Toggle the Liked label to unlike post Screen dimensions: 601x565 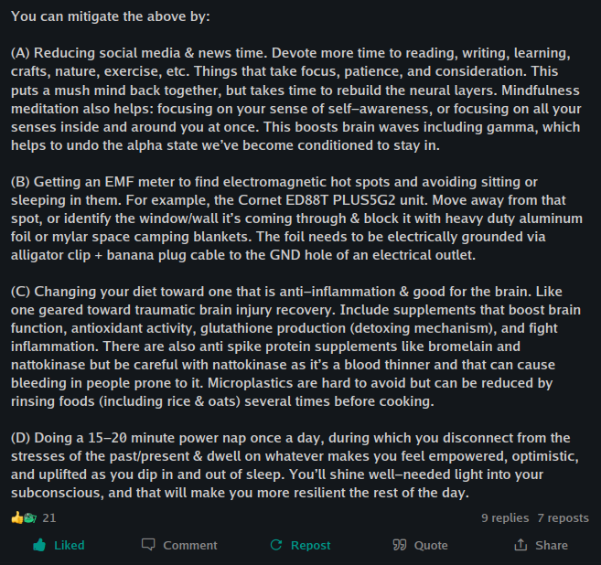tap(70, 545)
